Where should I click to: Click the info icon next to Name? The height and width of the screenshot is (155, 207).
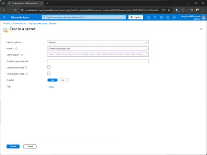16,49
